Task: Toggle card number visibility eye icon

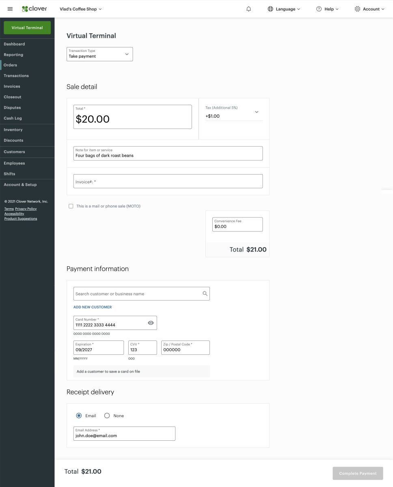Action: [x=151, y=323]
